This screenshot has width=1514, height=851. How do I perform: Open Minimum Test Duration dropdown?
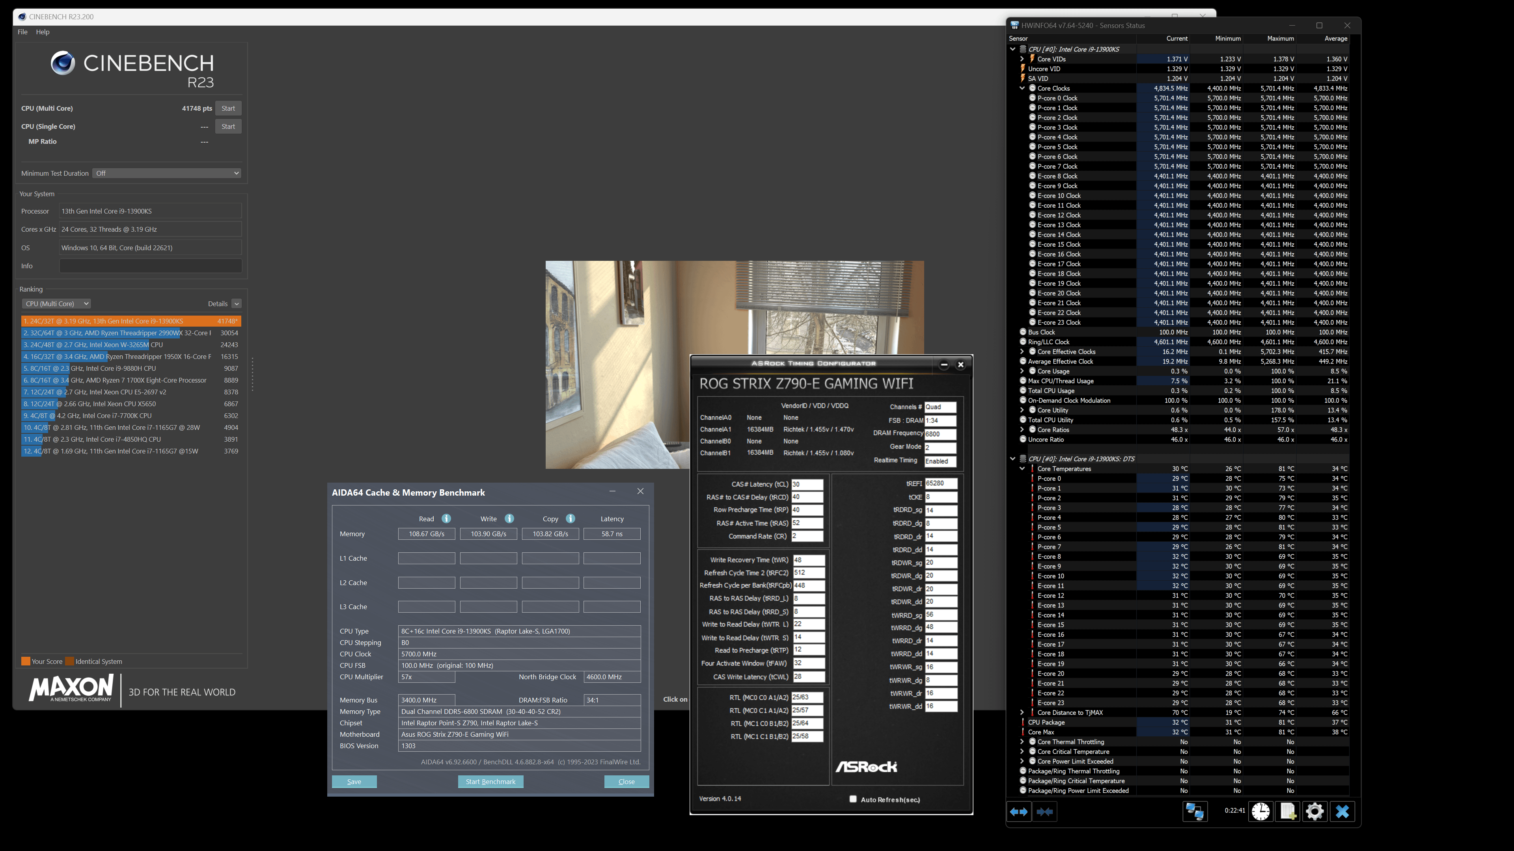[x=167, y=173]
